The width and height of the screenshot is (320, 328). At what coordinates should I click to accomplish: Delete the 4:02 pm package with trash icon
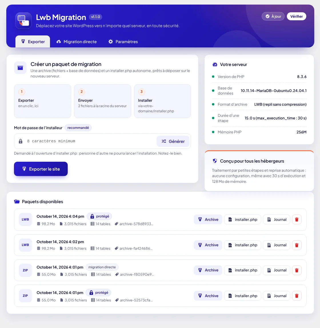click(297, 245)
